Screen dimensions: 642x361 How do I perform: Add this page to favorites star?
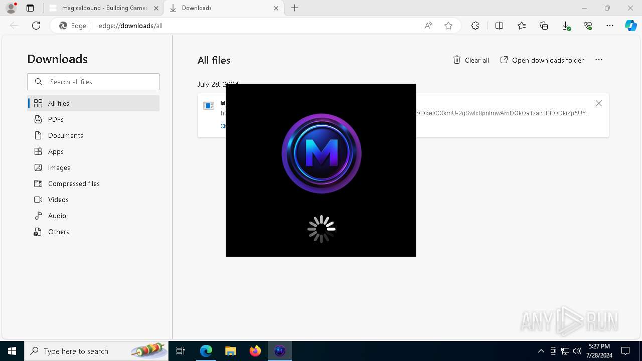(x=448, y=26)
